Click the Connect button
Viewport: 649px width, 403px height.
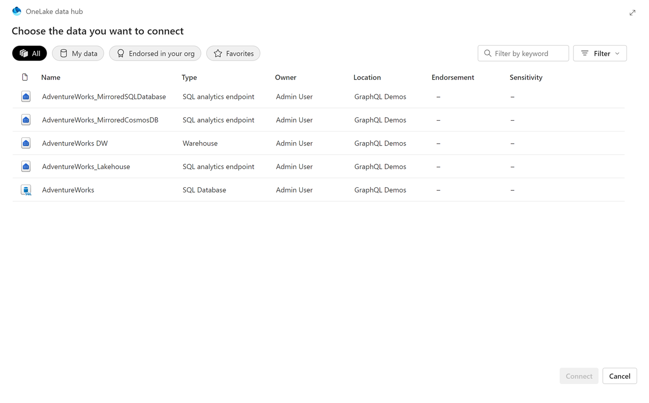(579, 376)
